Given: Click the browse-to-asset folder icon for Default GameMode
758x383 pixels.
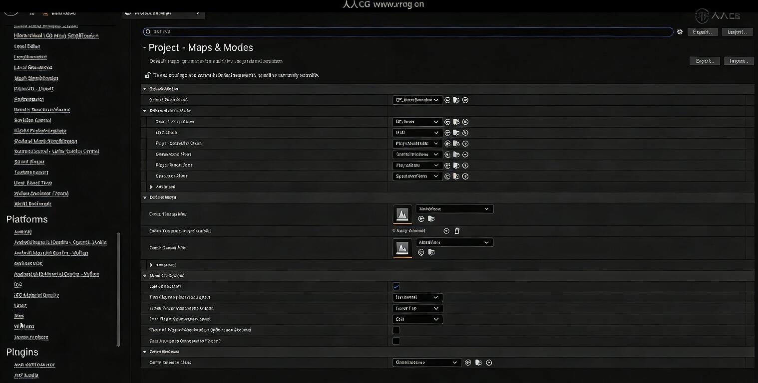Looking at the screenshot, I should coord(456,100).
